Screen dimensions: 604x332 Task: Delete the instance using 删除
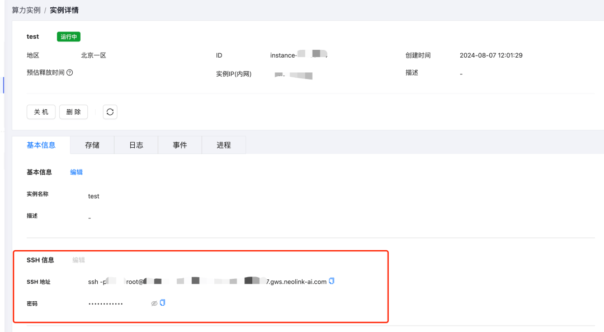coord(73,111)
